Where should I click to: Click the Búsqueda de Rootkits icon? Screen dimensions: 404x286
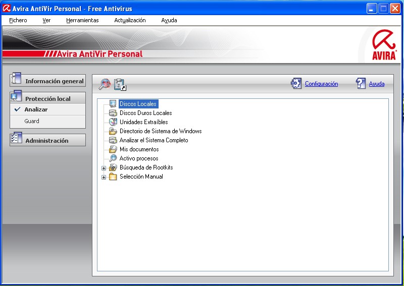click(113, 167)
